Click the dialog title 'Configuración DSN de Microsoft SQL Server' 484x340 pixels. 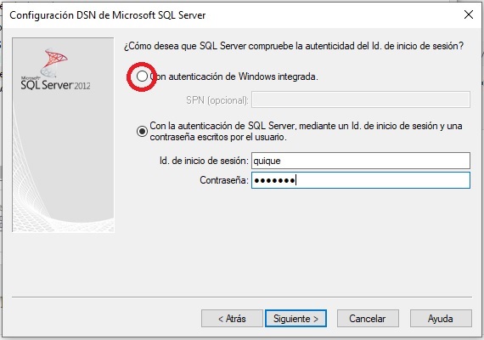pos(108,15)
